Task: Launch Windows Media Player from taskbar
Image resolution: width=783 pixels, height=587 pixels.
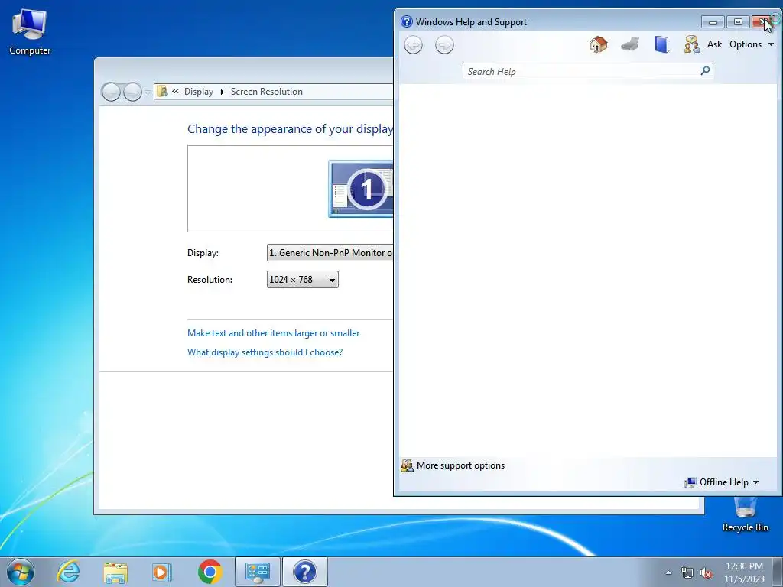Action: pos(162,572)
